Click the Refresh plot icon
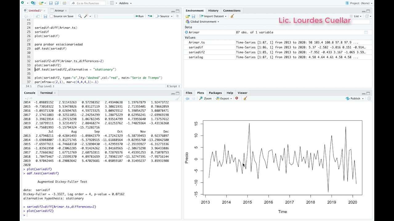Screen dimensions: 394x221 [x=369, y=99]
